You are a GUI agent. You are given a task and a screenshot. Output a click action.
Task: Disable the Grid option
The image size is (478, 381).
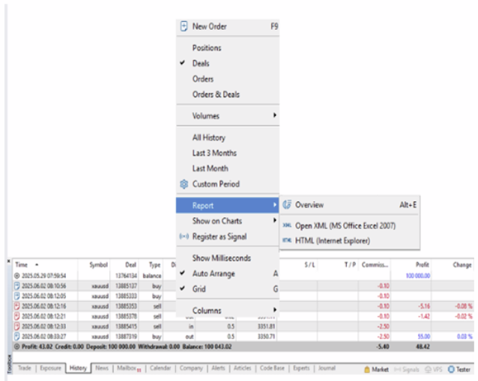click(x=200, y=288)
